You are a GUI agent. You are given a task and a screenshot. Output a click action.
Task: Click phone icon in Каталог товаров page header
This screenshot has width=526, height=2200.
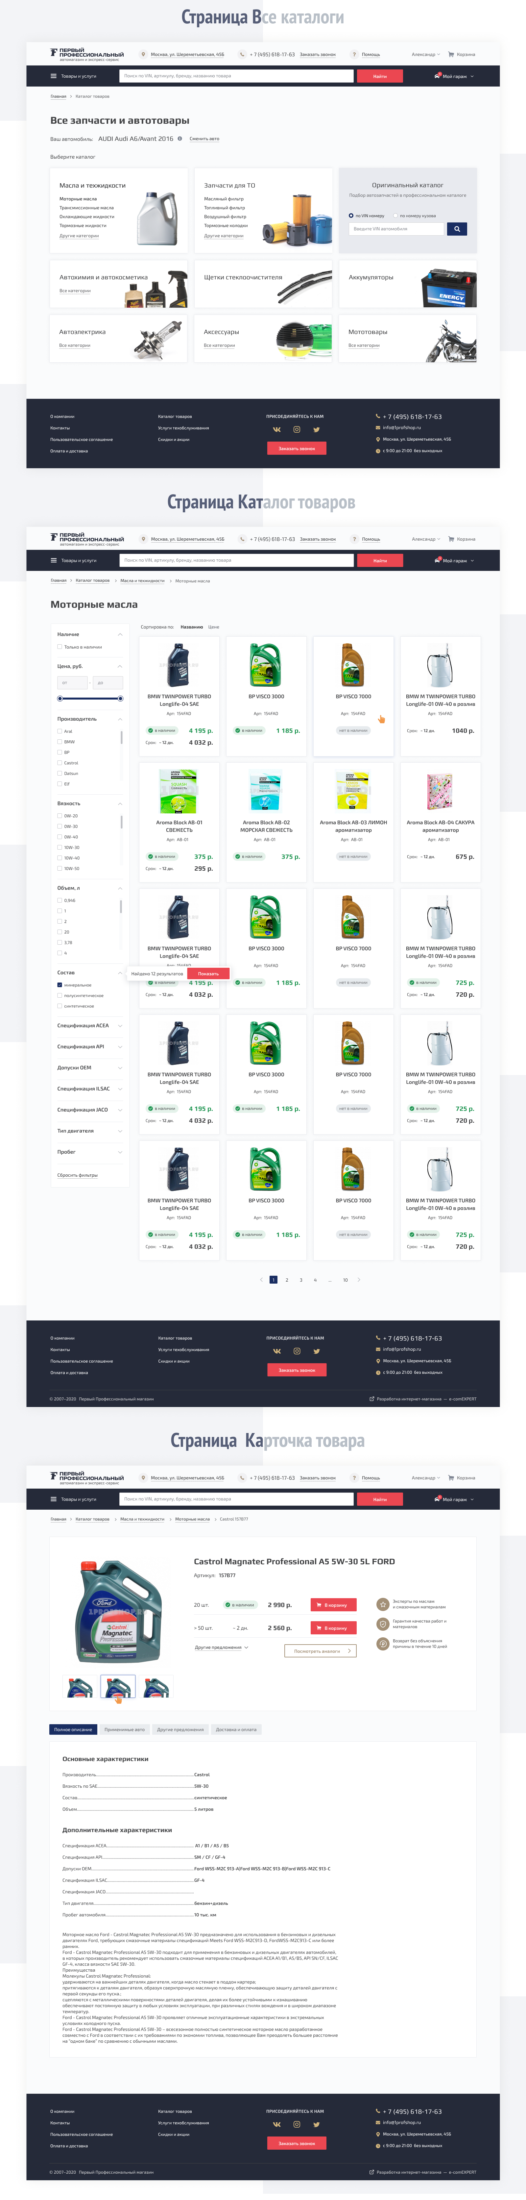(243, 539)
